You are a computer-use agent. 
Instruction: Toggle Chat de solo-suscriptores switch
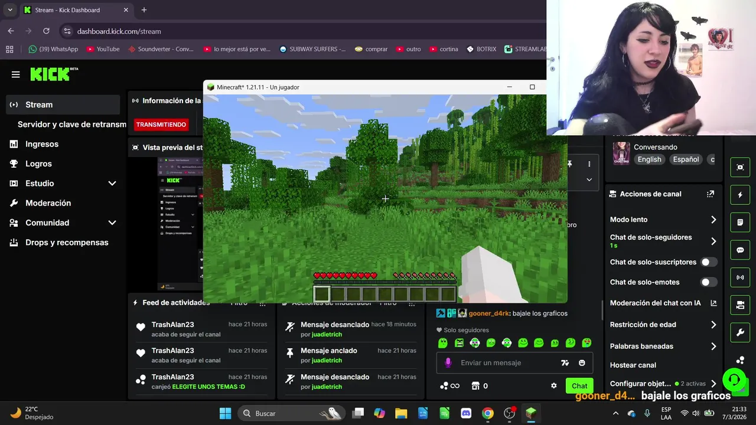pos(709,262)
